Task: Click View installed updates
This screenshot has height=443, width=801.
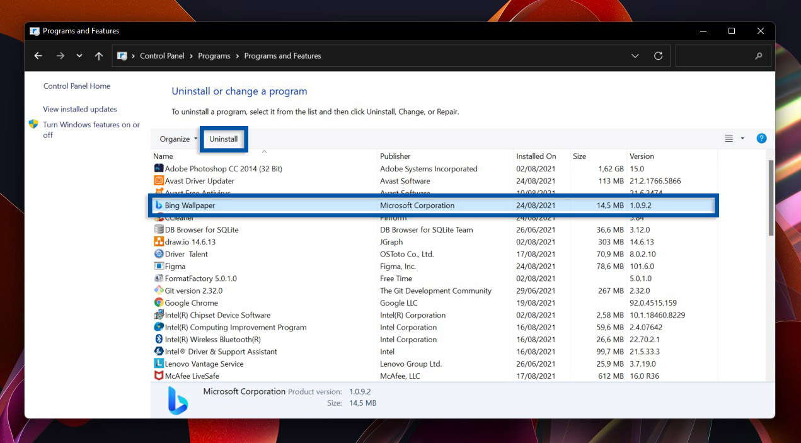Action: tap(79, 108)
